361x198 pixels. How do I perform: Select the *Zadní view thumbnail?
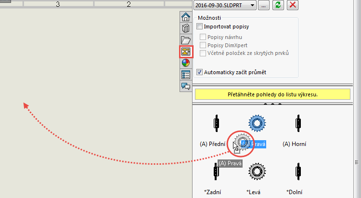pos(216,172)
